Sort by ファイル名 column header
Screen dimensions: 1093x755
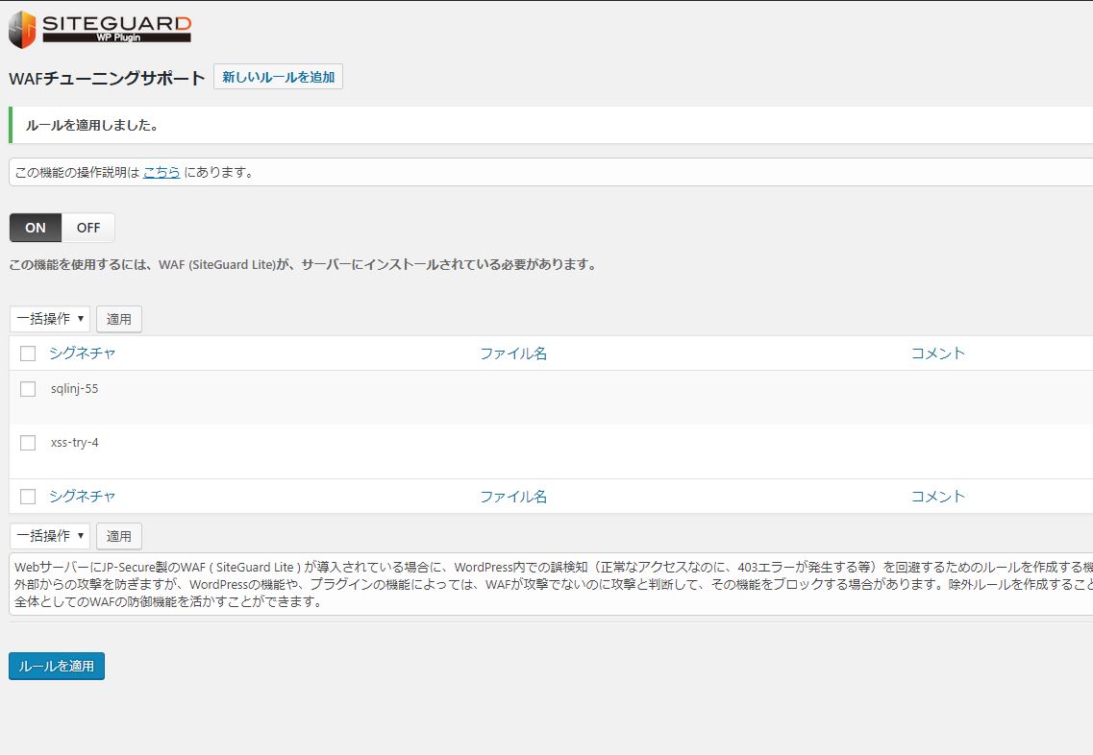[513, 353]
